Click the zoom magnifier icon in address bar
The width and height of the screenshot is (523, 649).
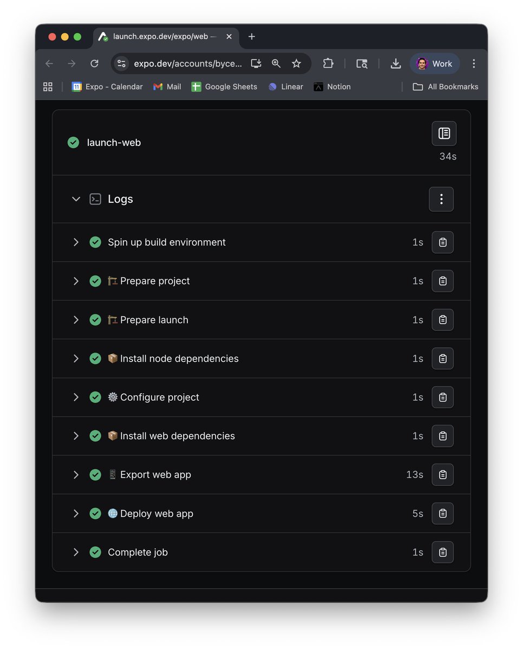pyautogui.click(x=276, y=64)
